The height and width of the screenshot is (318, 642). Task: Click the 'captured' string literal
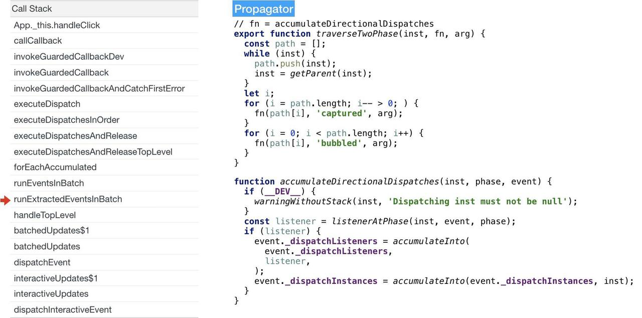pos(341,113)
